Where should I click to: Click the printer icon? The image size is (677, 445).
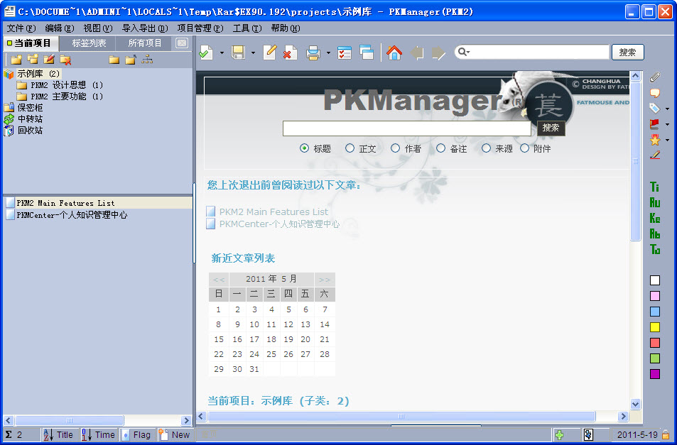click(313, 53)
